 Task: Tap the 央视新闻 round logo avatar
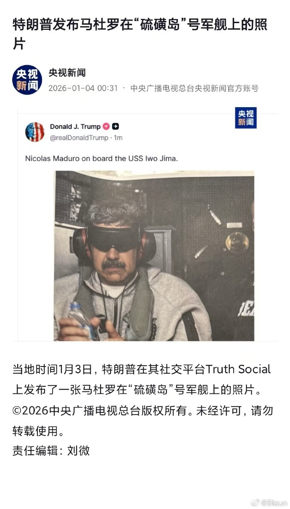pyautogui.click(x=27, y=80)
